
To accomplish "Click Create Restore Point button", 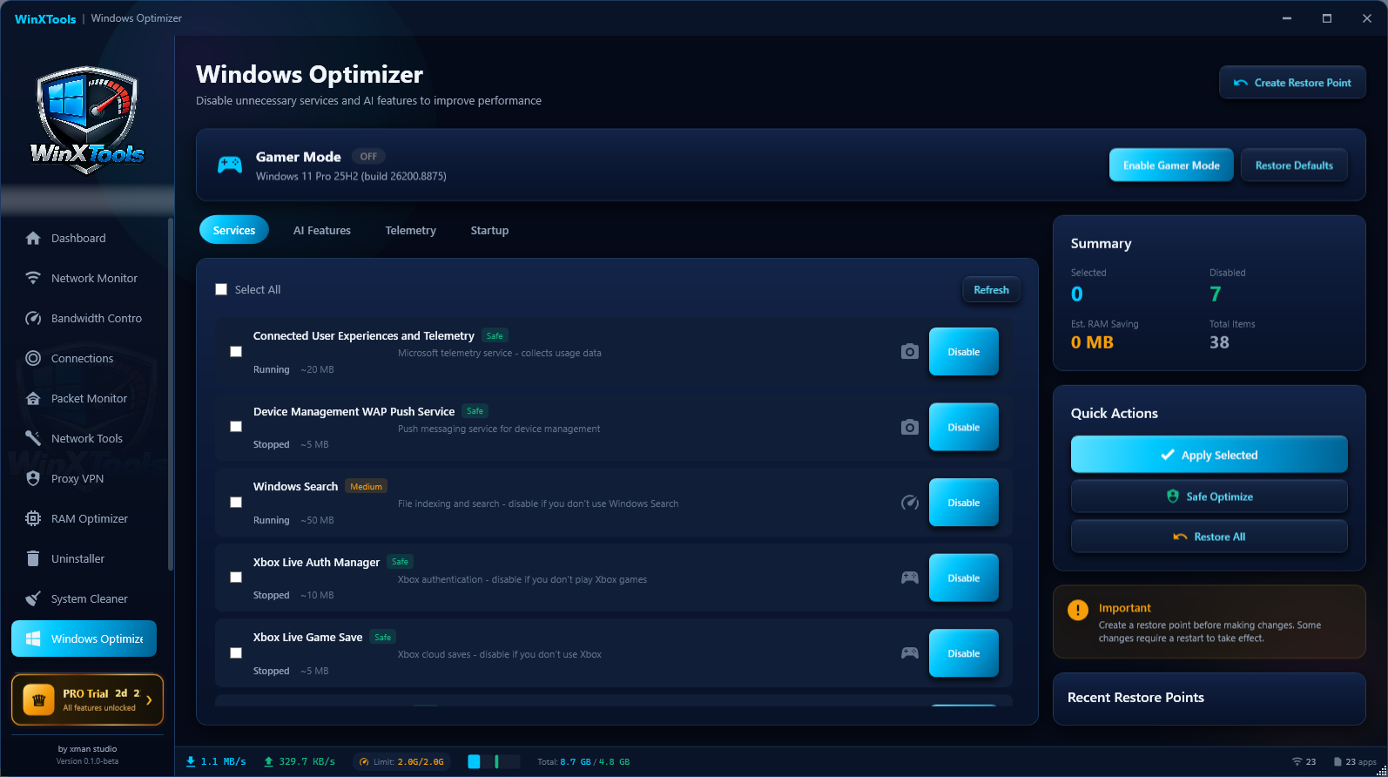I will point(1292,83).
